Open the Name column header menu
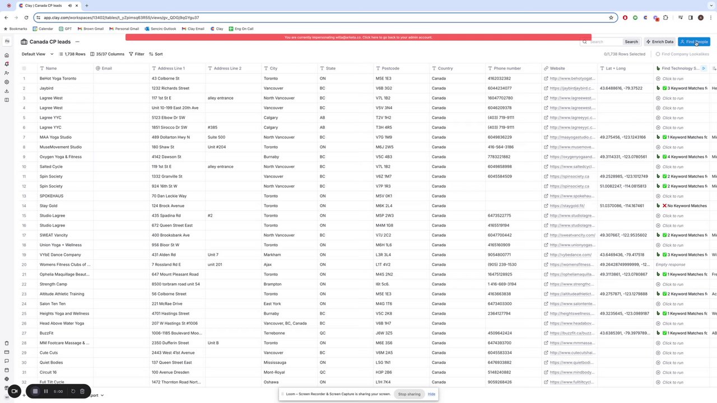 65,68
